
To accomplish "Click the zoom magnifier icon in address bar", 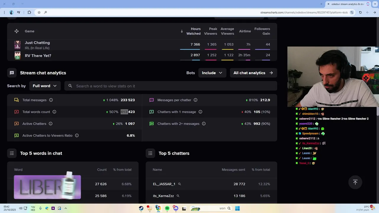I will point(45,12).
